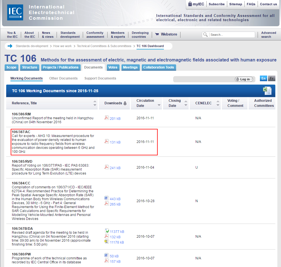
Task: Click date 2016-11-04 for 106/385/RVD
Action: (x=145, y=167)
